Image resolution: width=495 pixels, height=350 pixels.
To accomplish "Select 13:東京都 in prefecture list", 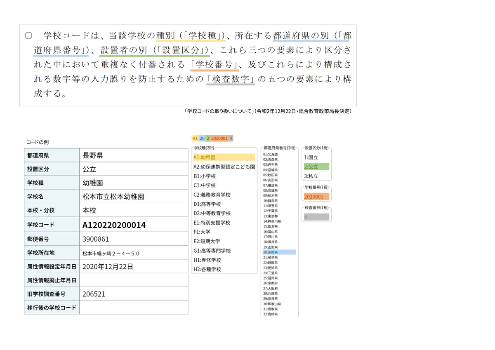I will click(270, 216).
